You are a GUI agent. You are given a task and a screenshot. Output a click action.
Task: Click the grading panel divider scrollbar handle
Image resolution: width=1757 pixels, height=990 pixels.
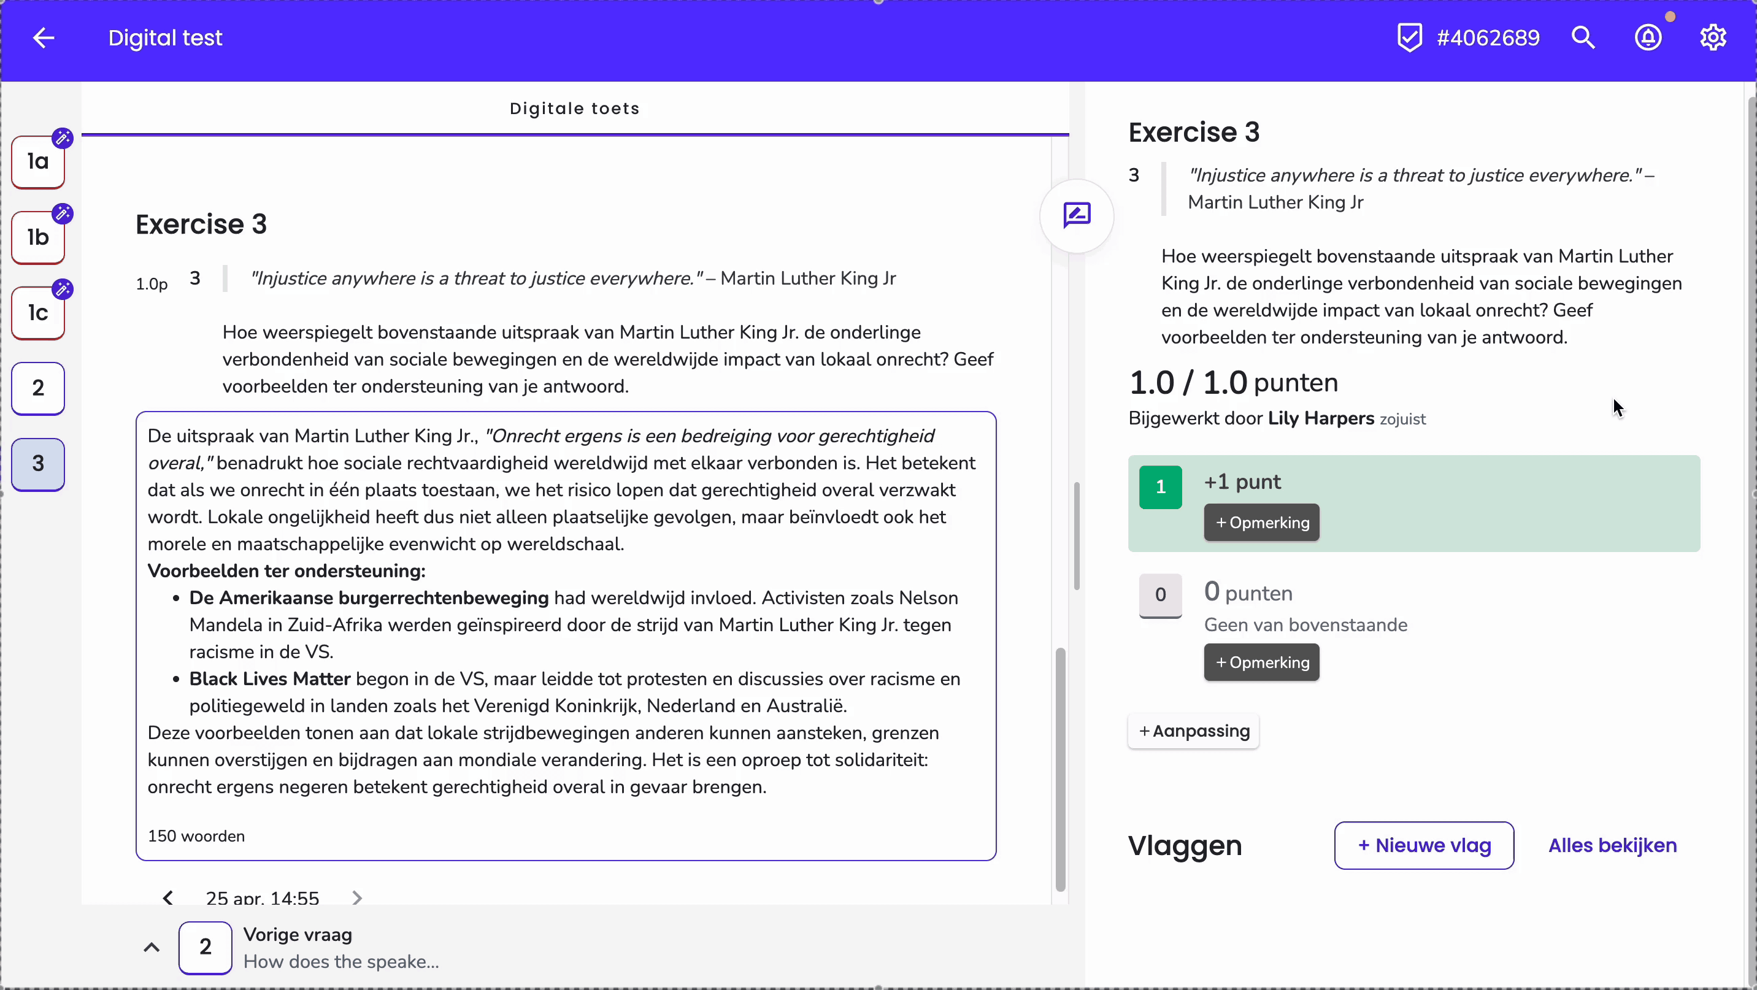(x=1077, y=536)
